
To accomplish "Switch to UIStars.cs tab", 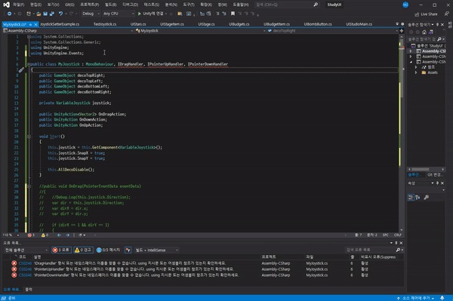I will tap(138, 24).
